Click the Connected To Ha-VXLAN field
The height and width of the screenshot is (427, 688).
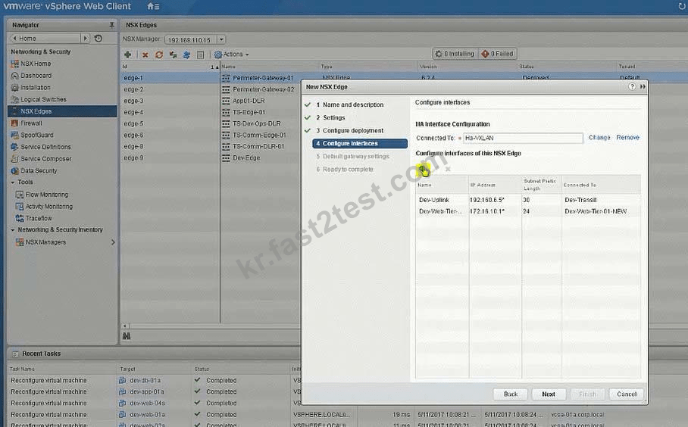coord(523,138)
